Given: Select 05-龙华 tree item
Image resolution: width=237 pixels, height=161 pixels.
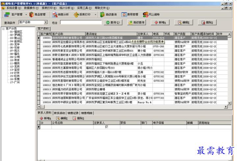Looking at the screenshot, I should 15,44.
